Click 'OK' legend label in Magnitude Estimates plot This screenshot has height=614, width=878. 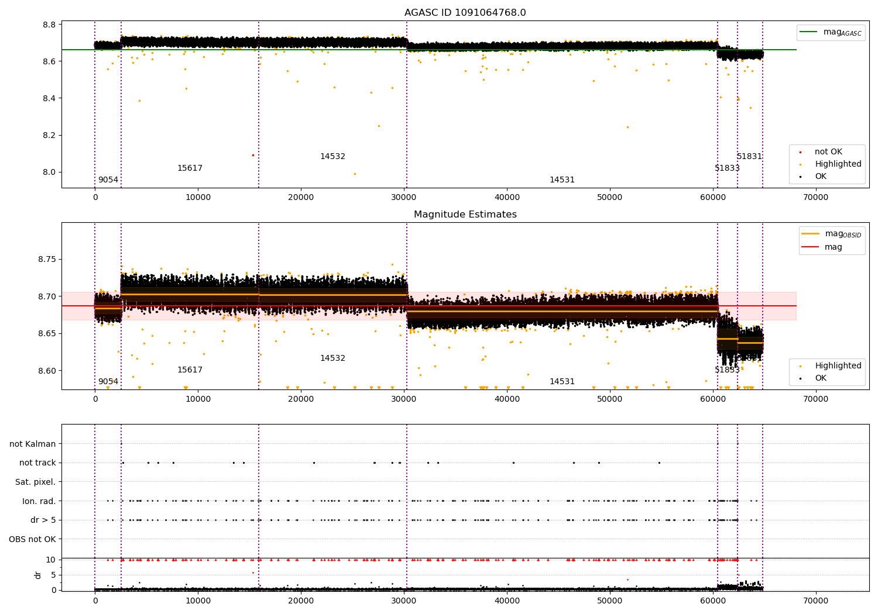(821, 378)
